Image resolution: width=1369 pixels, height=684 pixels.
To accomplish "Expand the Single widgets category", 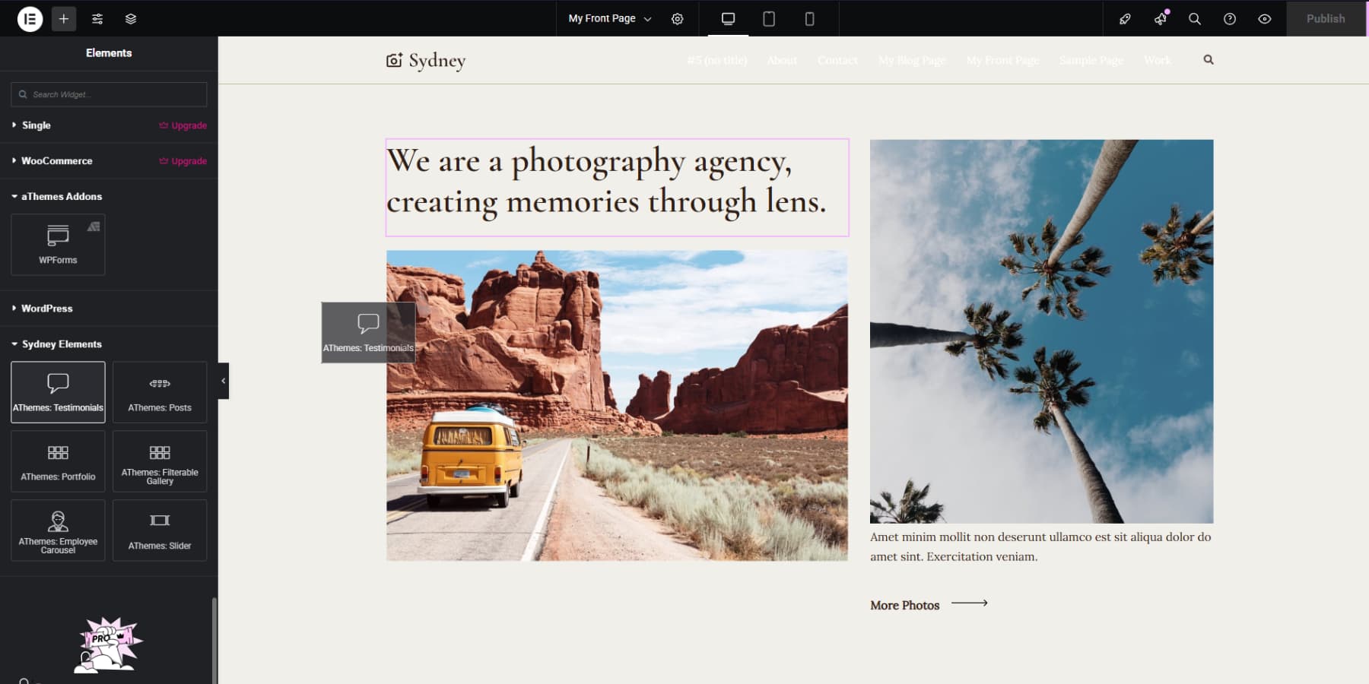I will (x=36, y=125).
